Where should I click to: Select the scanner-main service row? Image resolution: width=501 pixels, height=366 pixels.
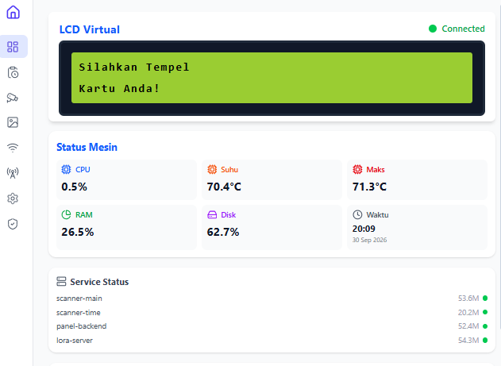click(x=272, y=299)
